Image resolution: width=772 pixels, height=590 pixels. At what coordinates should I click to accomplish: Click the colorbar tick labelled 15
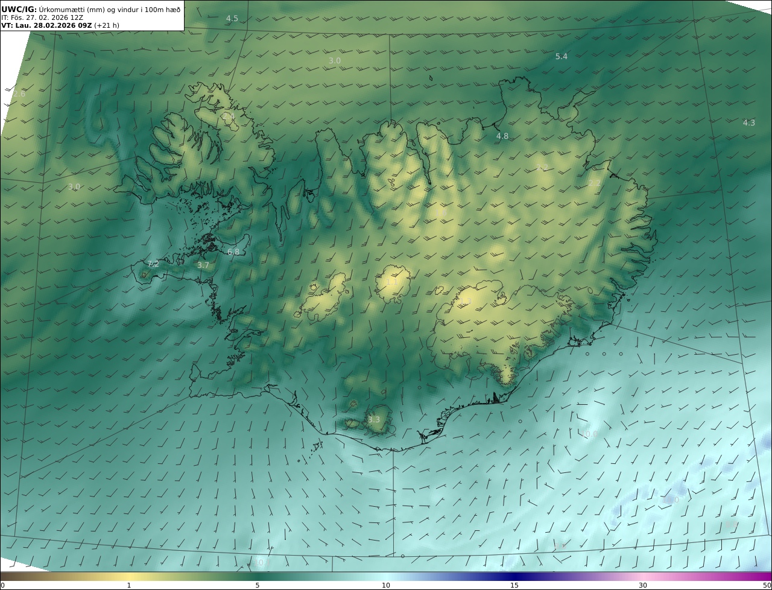[x=514, y=585]
